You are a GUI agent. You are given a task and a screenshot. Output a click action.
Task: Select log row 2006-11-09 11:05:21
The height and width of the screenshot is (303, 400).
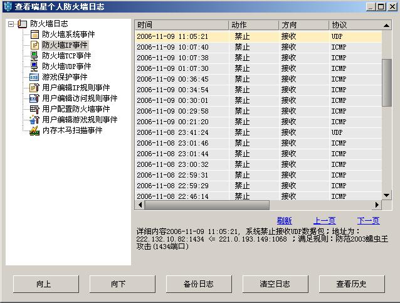(x=258, y=36)
